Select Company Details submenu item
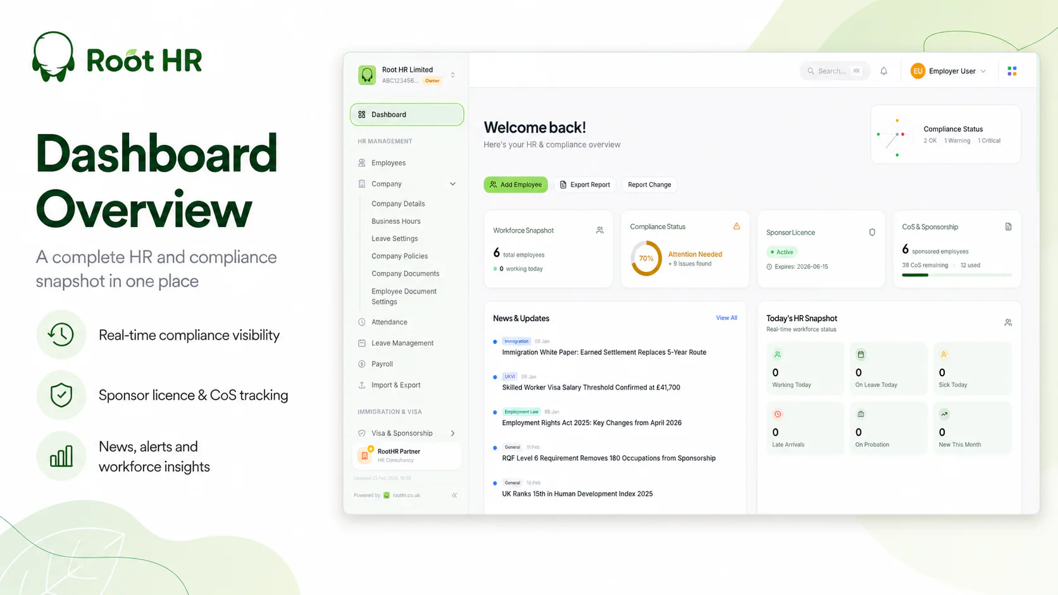The height and width of the screenshot is (595, 1058). point(398,204)
